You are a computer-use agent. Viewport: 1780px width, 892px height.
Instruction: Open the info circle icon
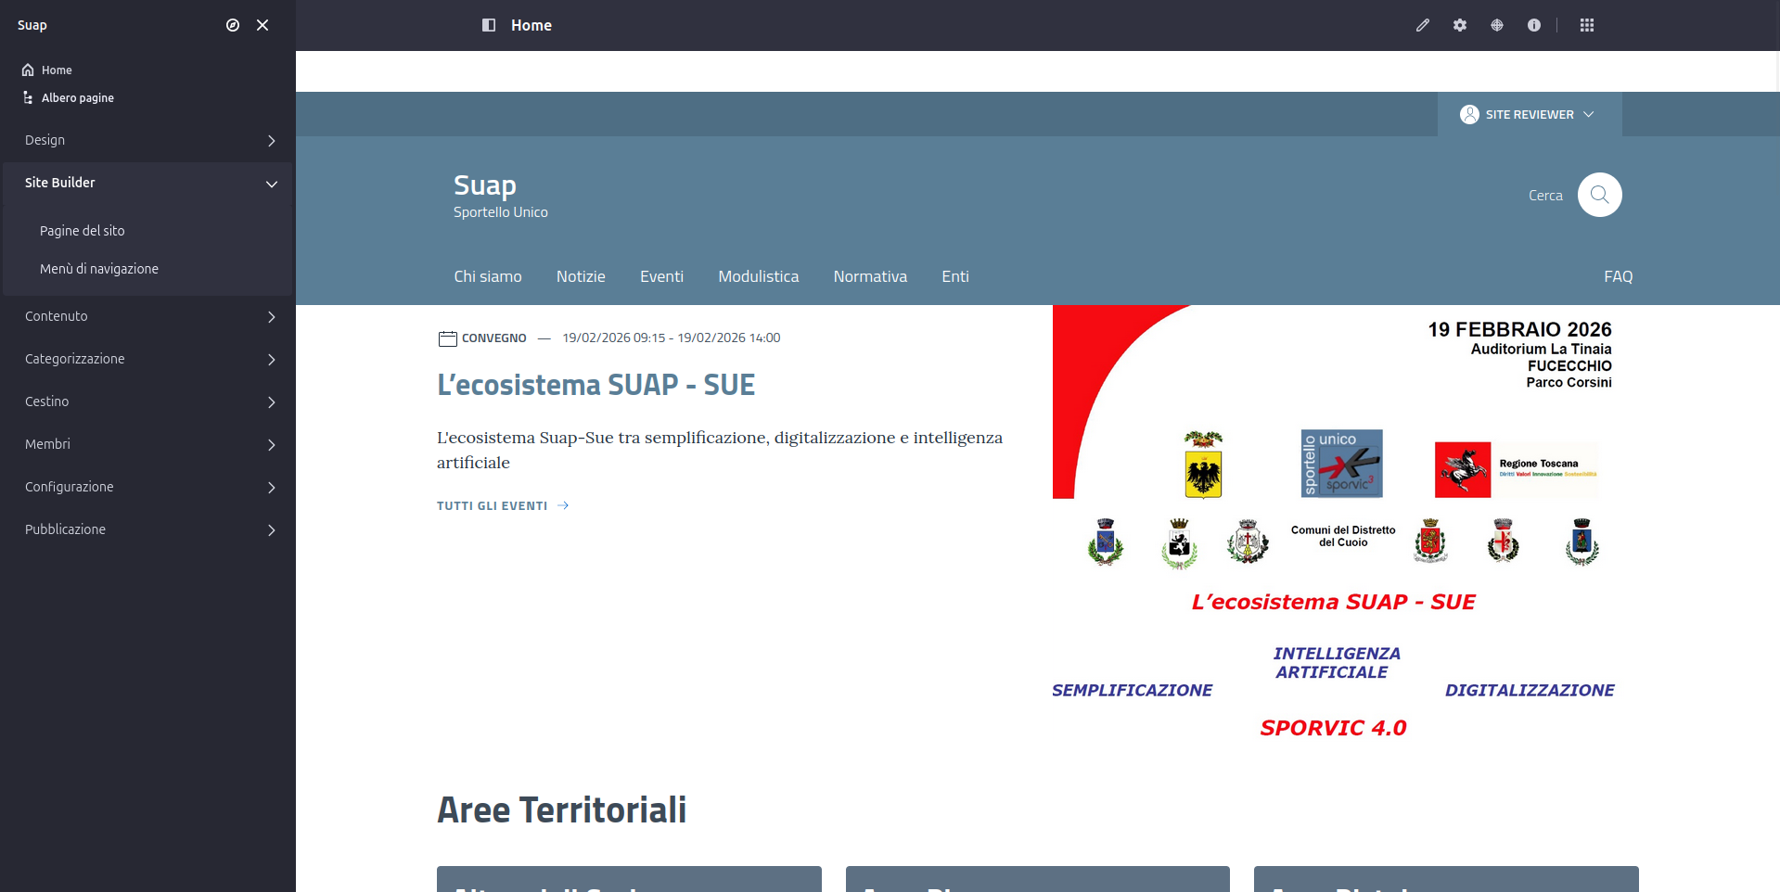[x=1533, y=25]
